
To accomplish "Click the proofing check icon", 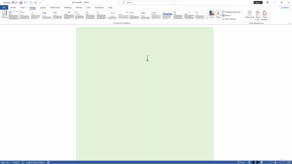I will [23, 162].
